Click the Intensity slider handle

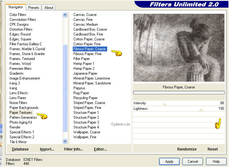(x=165, y=104)
